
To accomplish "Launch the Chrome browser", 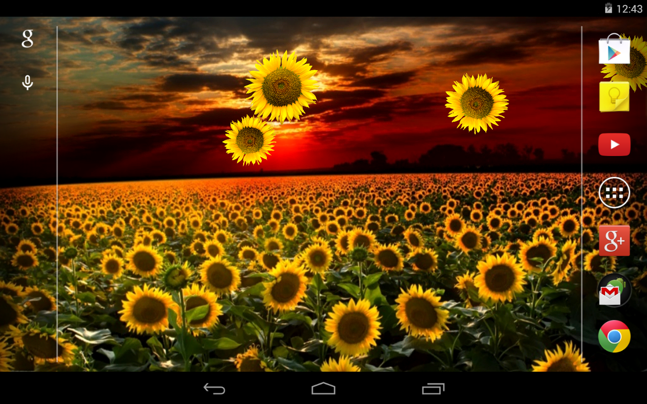I will coord(614,336).
